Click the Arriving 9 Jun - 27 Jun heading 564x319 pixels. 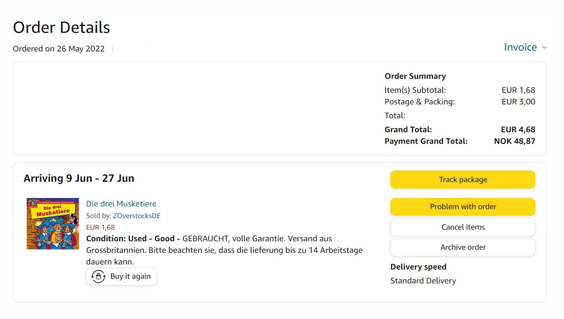coord(79,178)
